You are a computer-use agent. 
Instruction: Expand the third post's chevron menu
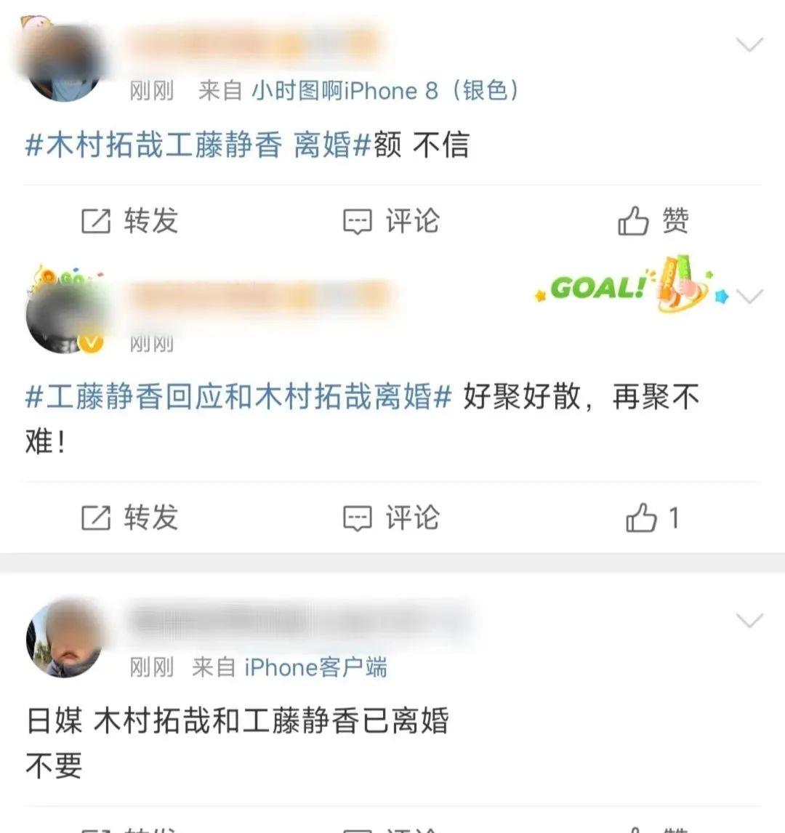click(749, 620)
